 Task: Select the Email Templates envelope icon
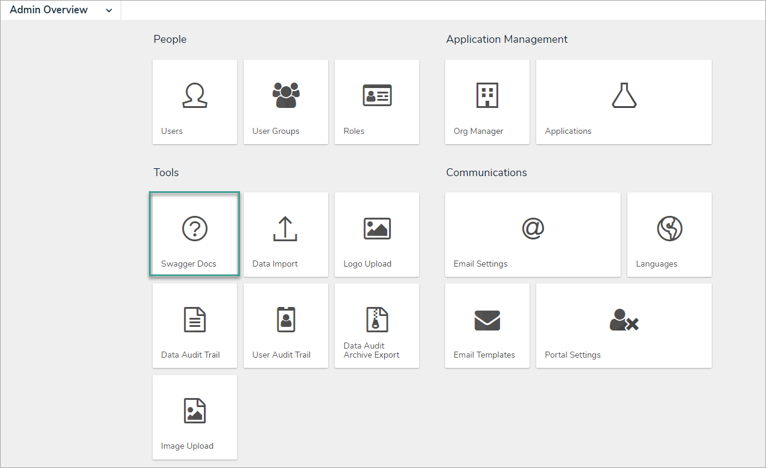pyautogui.click(x=487, y=320)
